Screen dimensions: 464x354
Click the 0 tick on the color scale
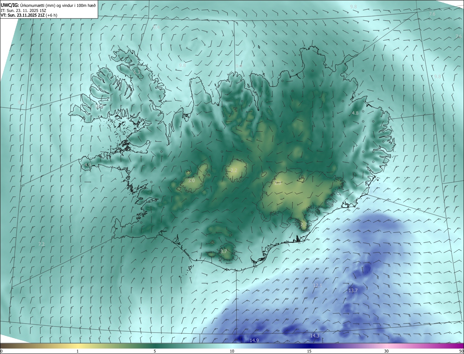pyautogui.click(x=1, y=351)
